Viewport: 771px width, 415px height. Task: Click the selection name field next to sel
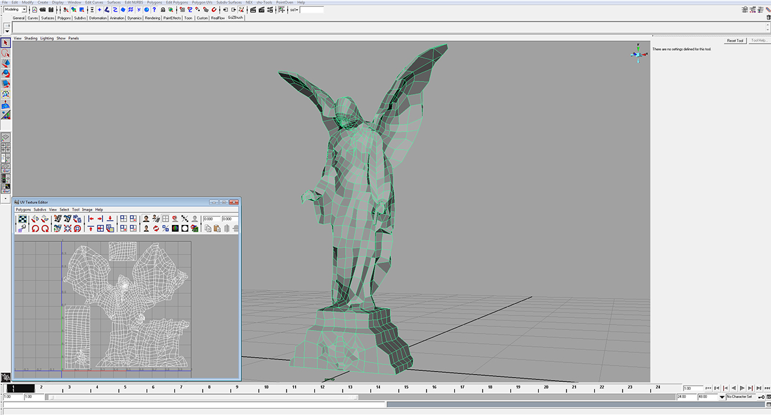coord(311,10)
